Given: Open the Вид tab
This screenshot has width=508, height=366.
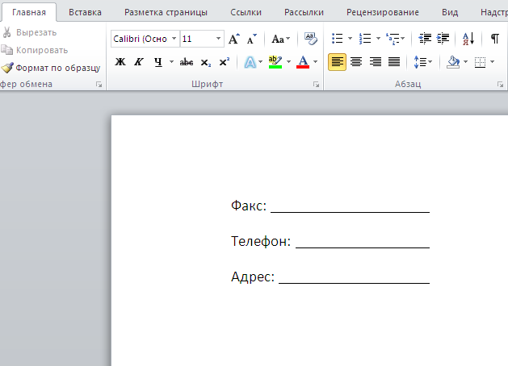Looking at the screenshot, I should click(450, 12).
